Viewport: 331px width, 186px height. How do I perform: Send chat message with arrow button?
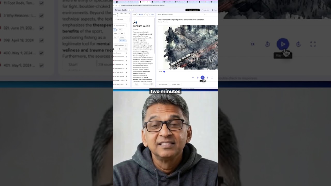152,84
